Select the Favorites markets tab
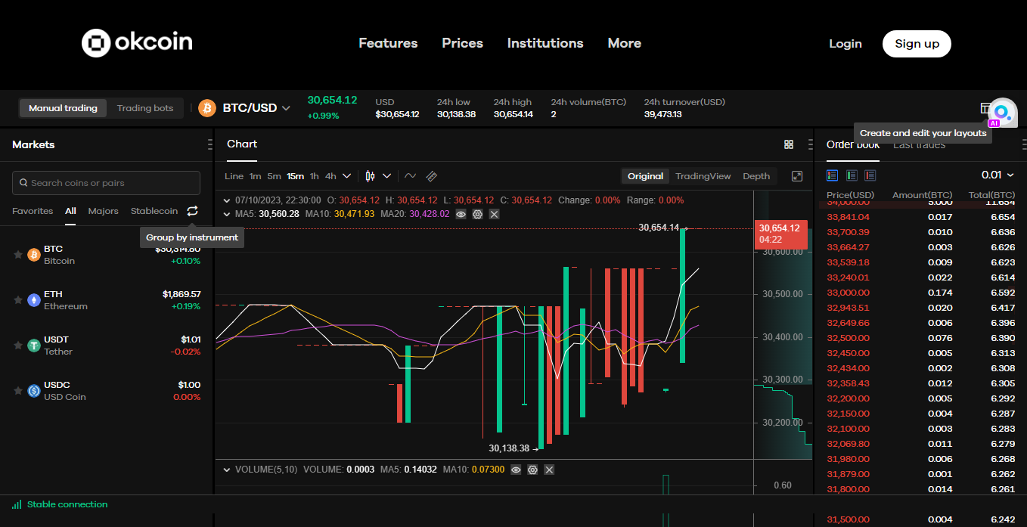The width and height of the screenshot is (1027, 527). tap(33, 211)
